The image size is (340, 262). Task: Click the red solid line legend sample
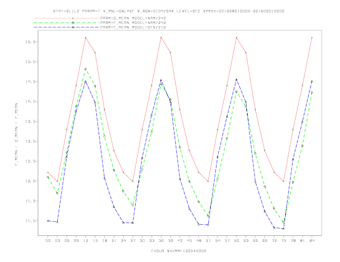click(x=67, y=18)
